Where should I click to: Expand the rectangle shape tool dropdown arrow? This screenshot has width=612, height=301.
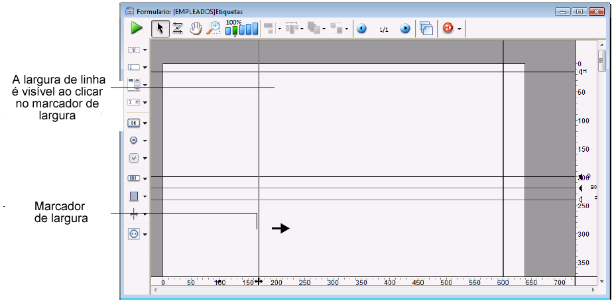coord(145,197)
